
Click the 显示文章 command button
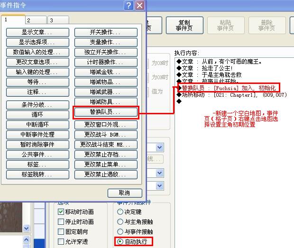pyautogui.click(x=37, y=32)
